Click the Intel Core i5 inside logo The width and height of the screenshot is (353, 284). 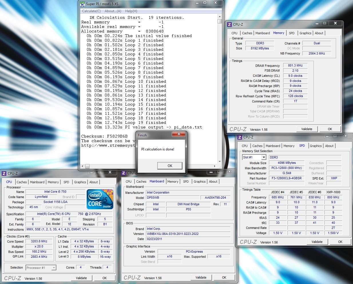pos(100,200)
